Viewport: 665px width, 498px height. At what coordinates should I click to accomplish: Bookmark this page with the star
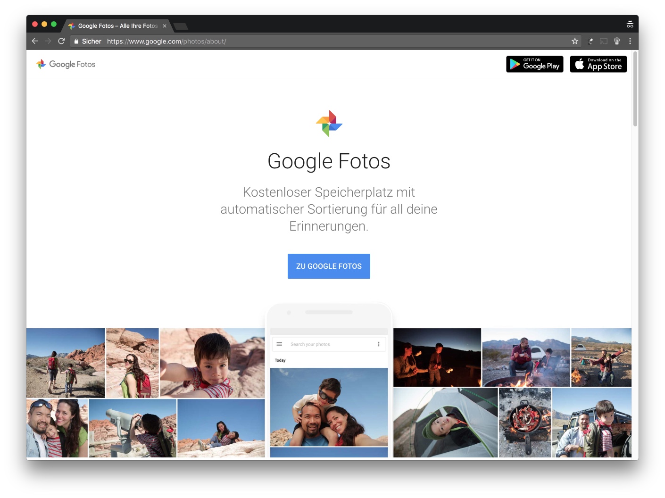pos(575,41)
